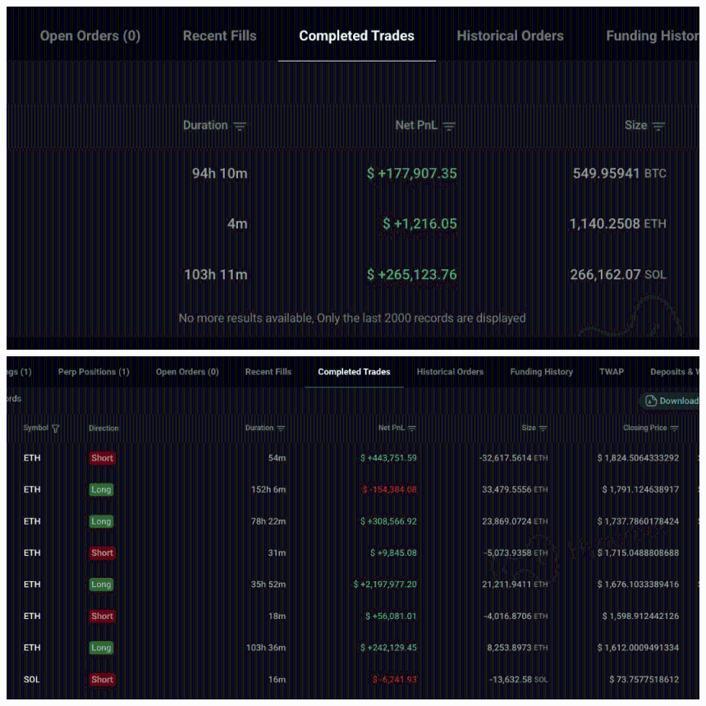Click the Long badge on the 103h 36m trade
This screenshot has width=706, height=706.
(x=101, y=648)
